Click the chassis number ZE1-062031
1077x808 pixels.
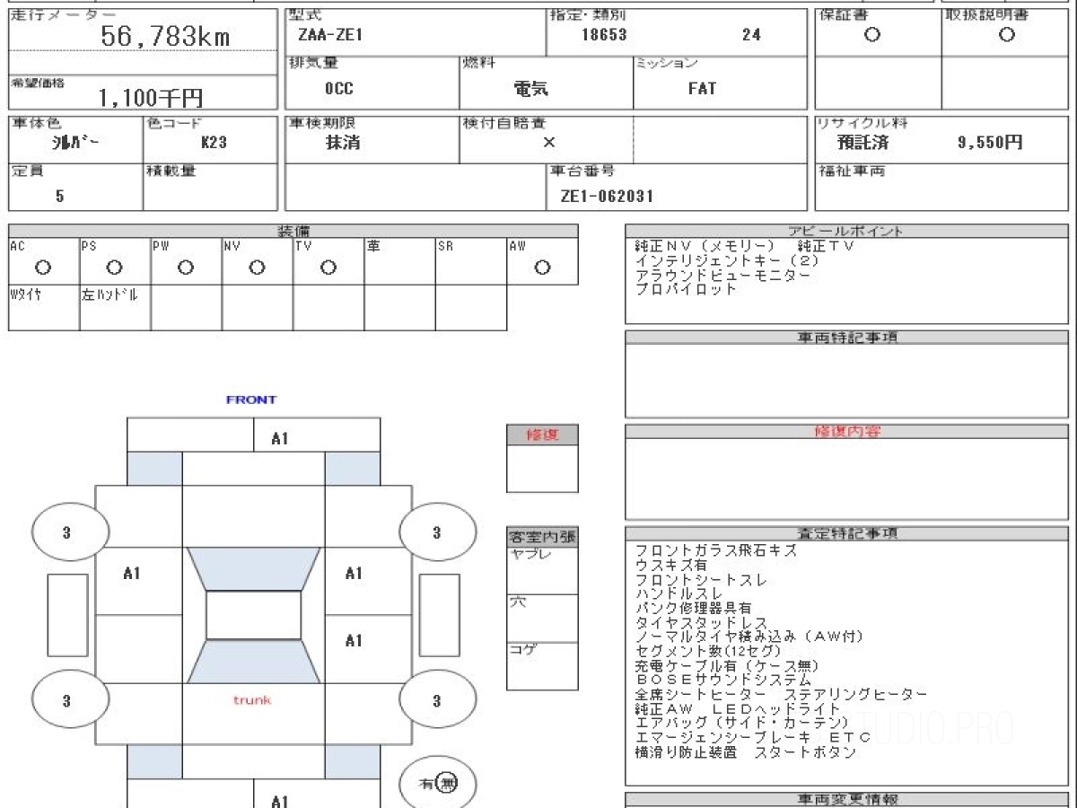[607, 197]
